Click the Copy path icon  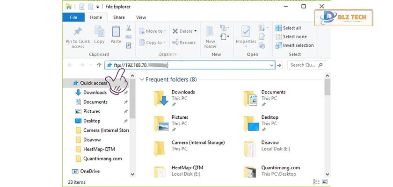coord(129,37)
